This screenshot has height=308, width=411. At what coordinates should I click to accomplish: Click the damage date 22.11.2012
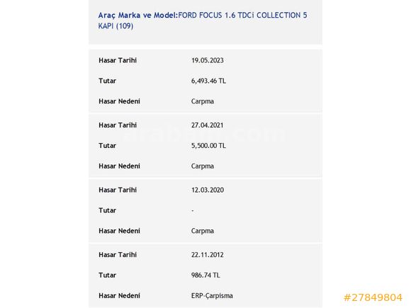click(x=208, y=255)
